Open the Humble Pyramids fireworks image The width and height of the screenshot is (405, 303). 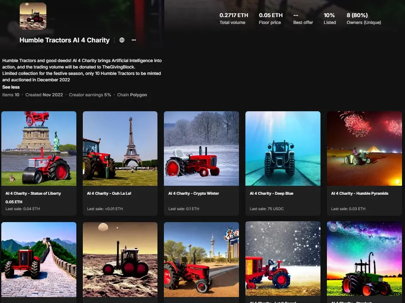364,149
